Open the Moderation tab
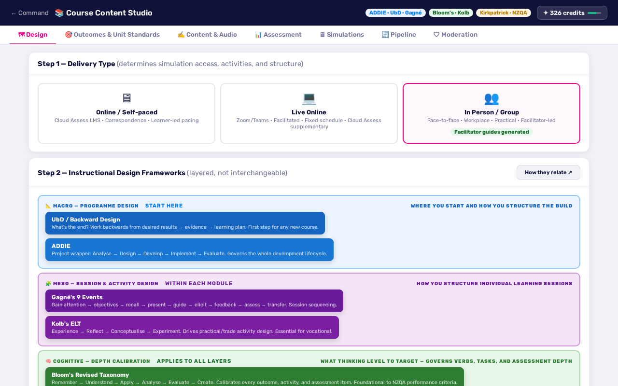618x386 pixels. [x=455, y=35]
